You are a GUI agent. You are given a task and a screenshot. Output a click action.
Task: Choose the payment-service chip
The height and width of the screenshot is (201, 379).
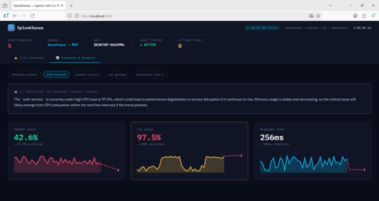[x=87, y=75]
